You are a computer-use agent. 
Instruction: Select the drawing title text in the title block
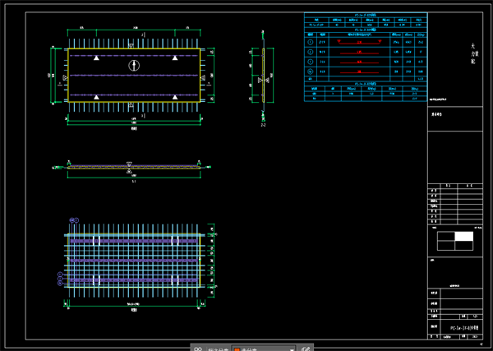click(464, 327)
